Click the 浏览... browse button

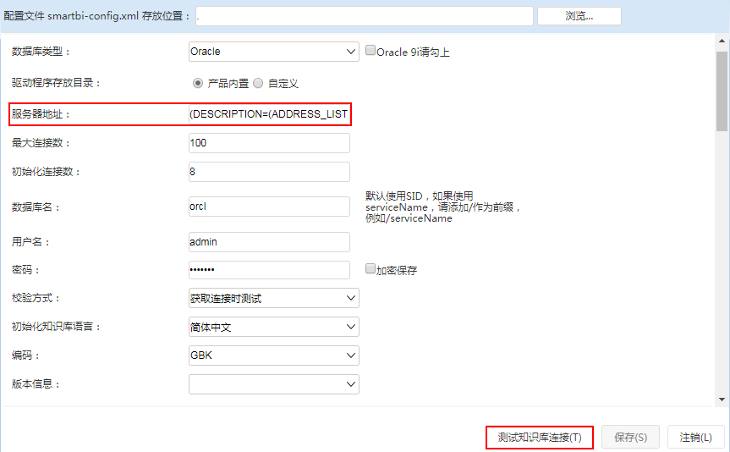[579, 16]
